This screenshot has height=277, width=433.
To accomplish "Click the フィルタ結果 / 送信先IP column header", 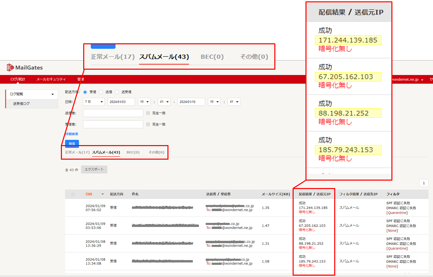I will 358,194.
